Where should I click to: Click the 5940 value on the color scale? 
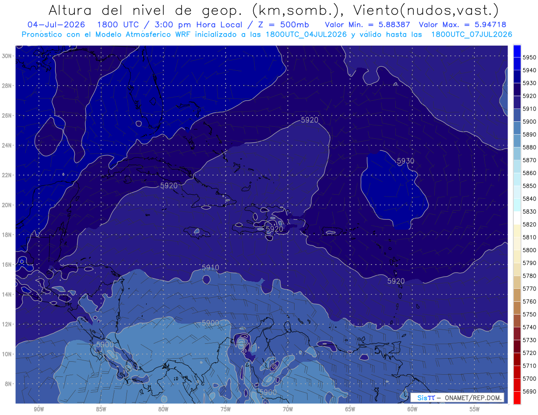[529, 70]
